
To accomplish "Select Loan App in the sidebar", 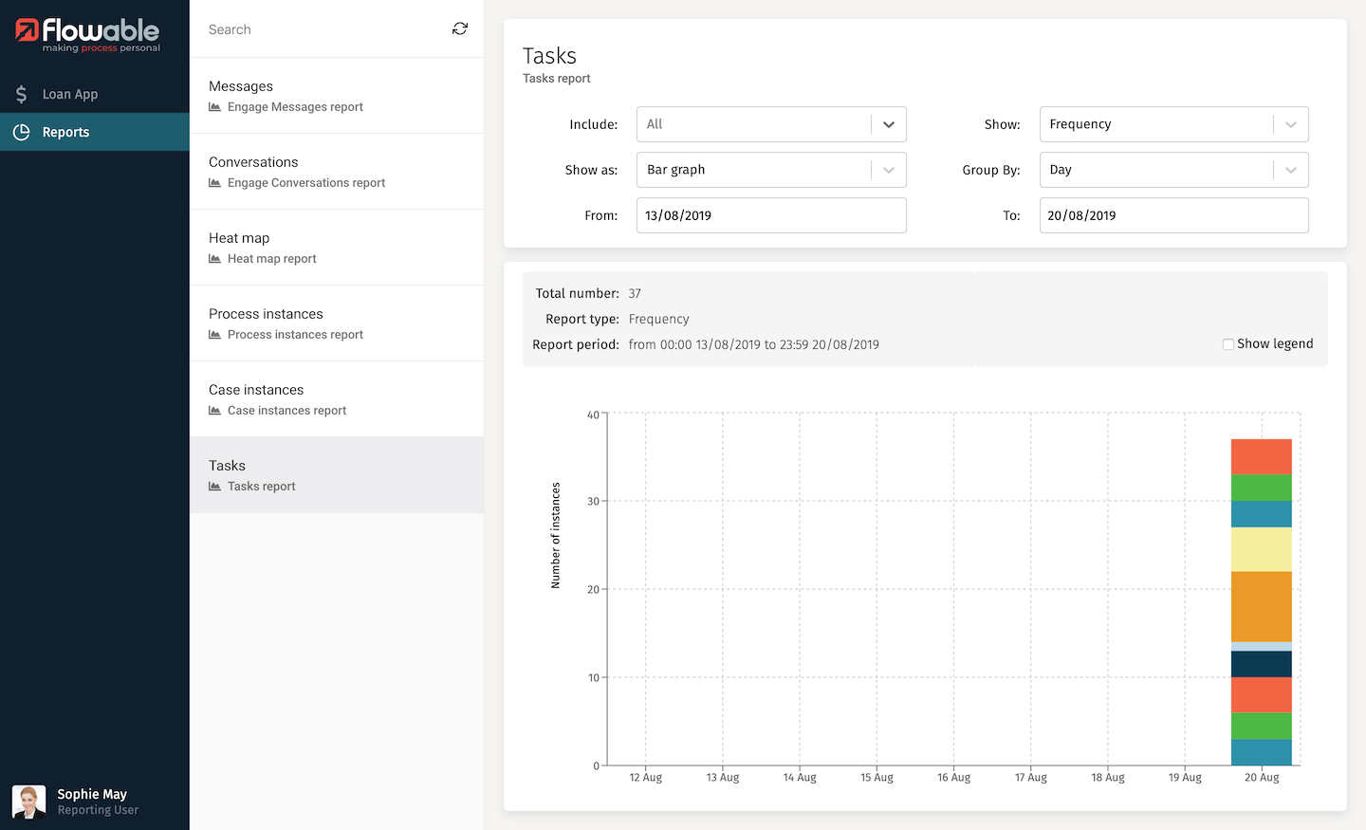I will tap(67, 94).
